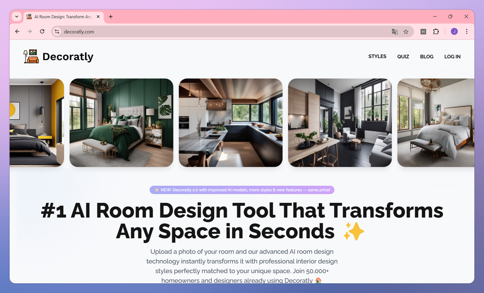The width and height of the screenshot is (484, 293).
Task: Click the '#1 AI Room Design Tool' headline
Action: point(242,221)
